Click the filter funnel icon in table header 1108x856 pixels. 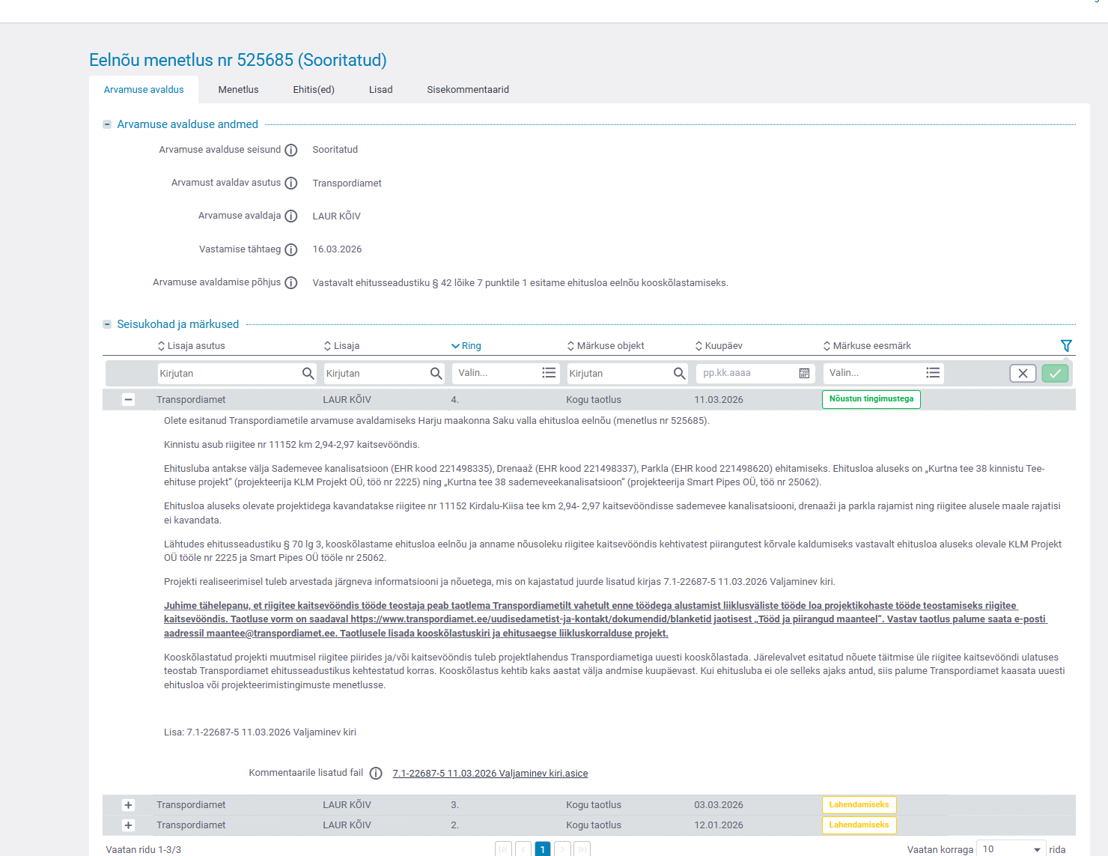[x=1066, y=346]
